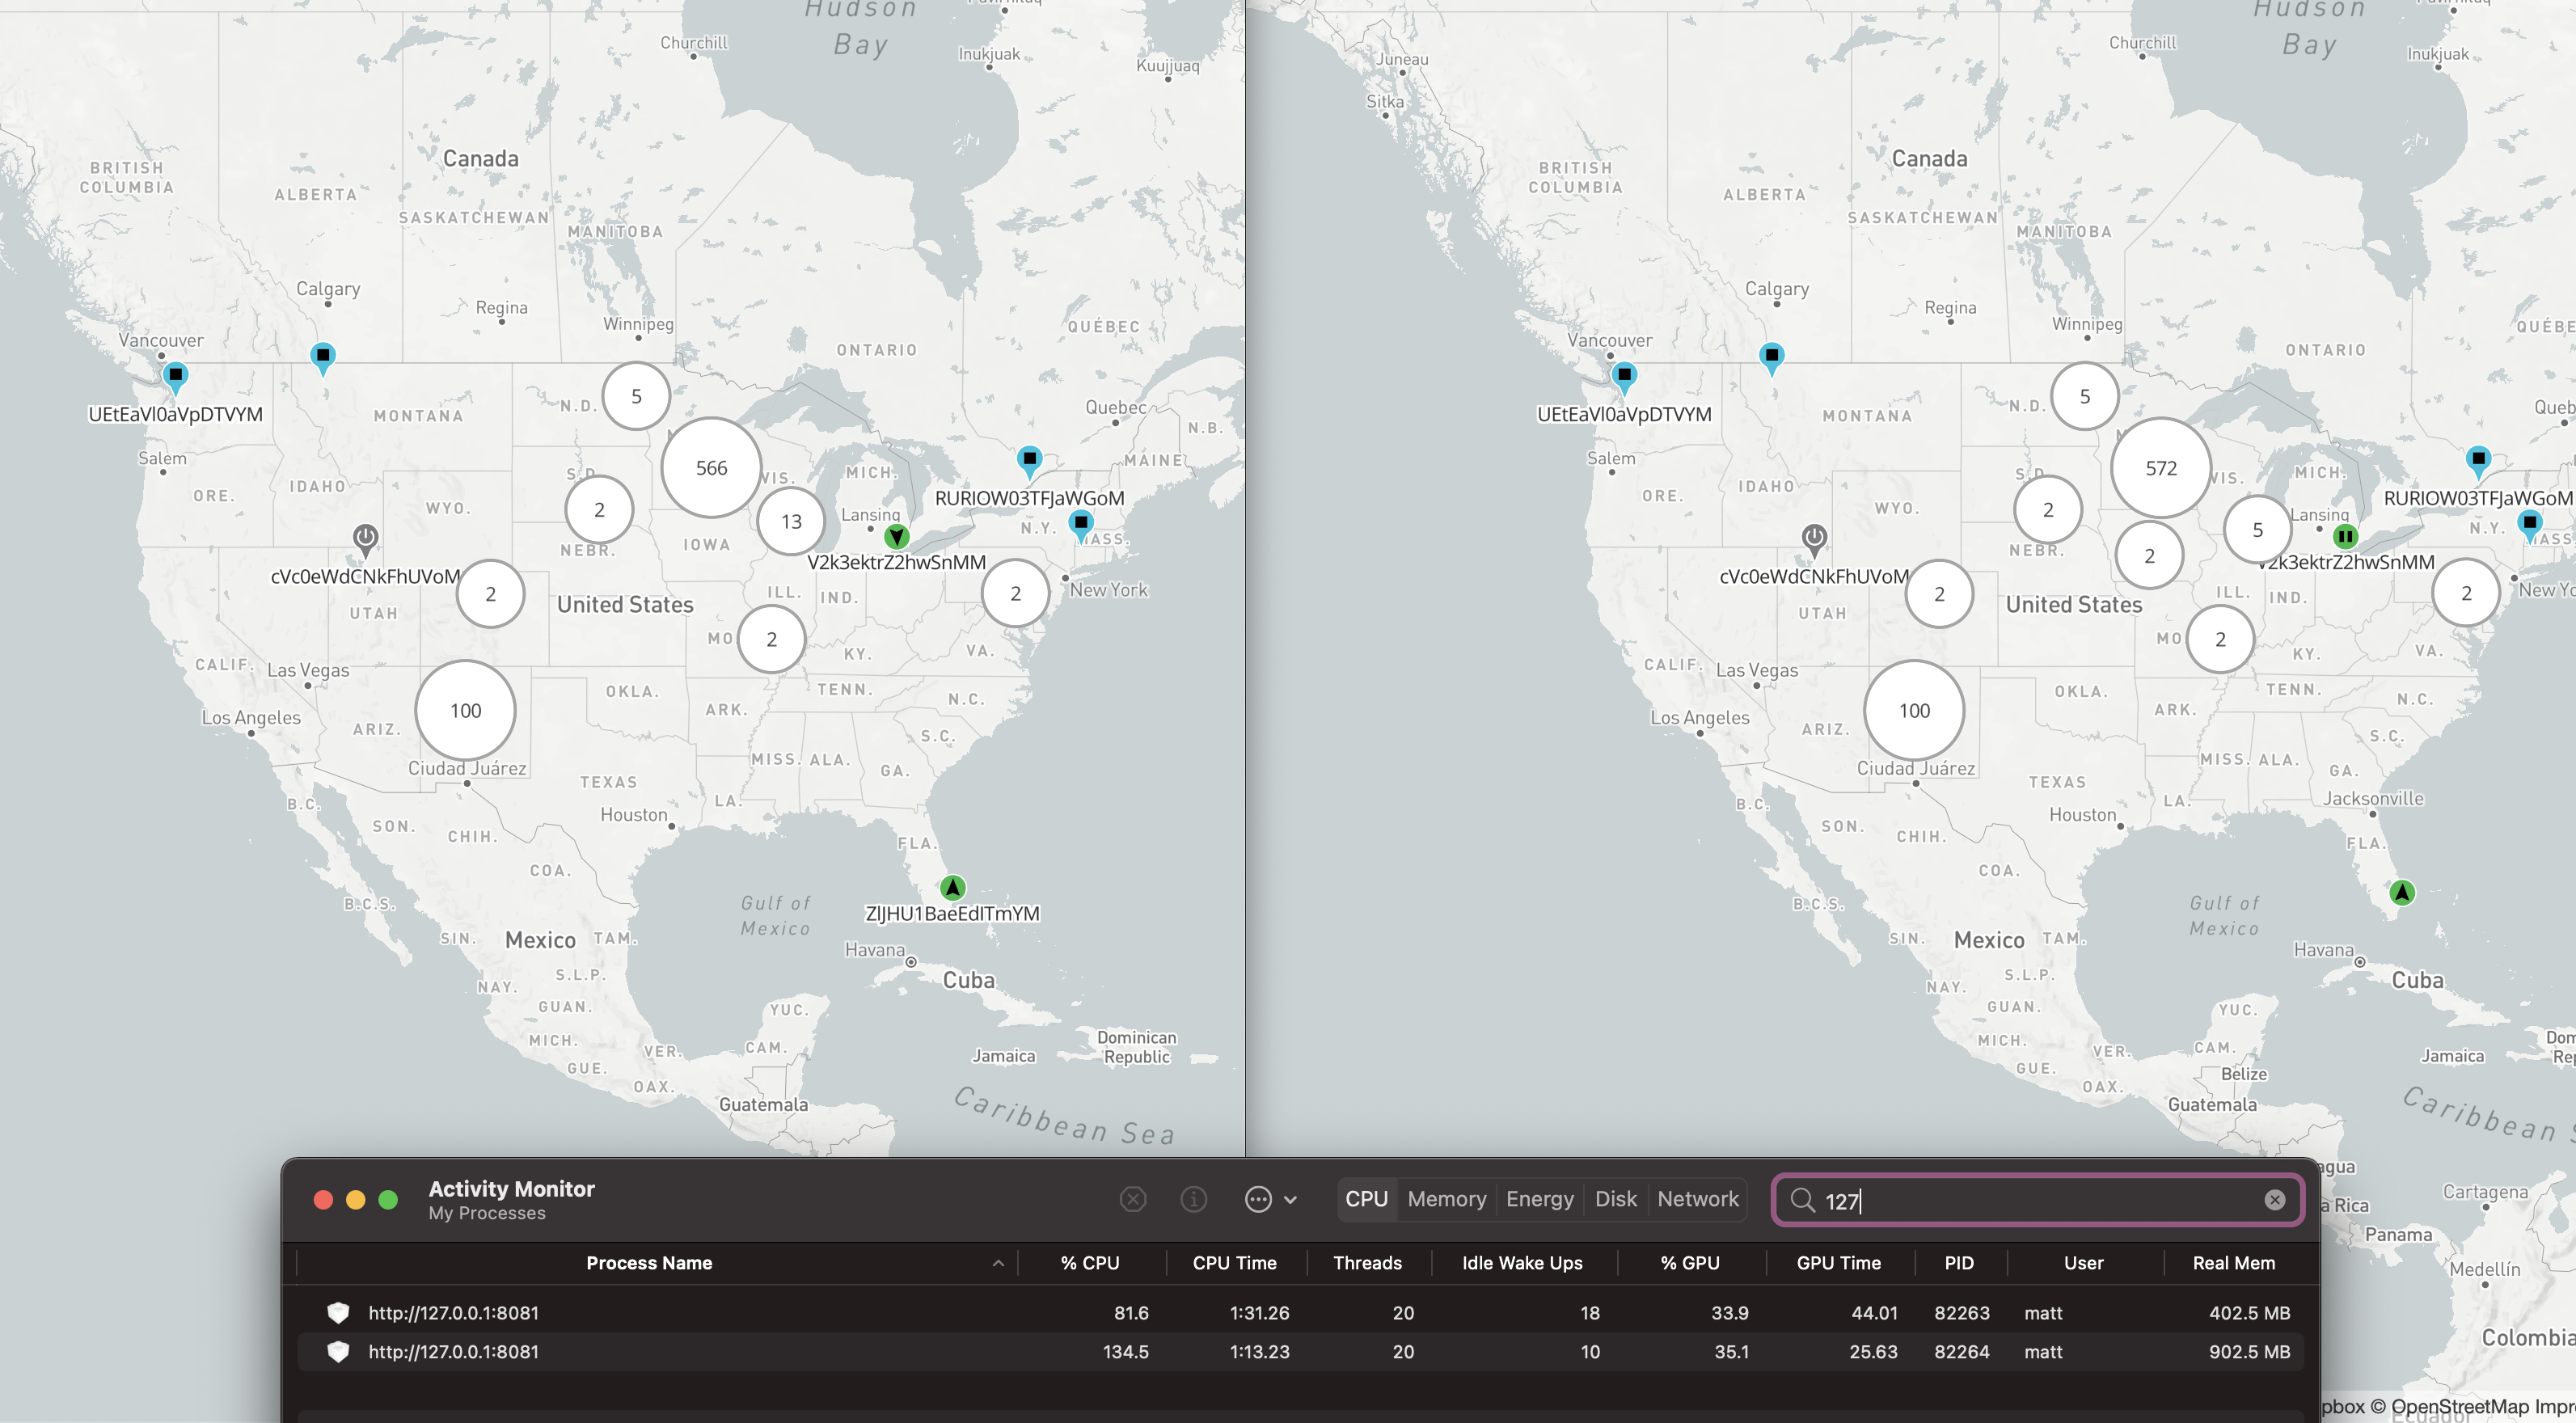This screenshot has height=1423, width=2576.
Task: Click the 572 cluster on the right map
Action: coord(2160,468)
